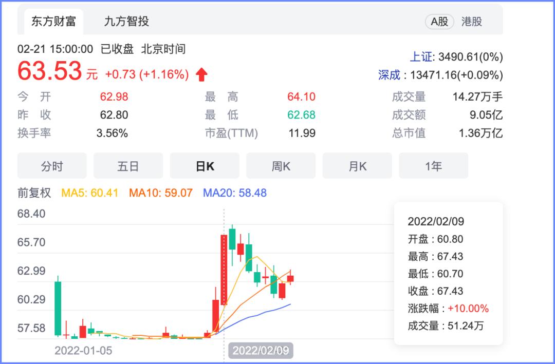Select the 周K weekly chart view
Image resolution: width=555 pixels, height=364 pixels.
pos(281,165)
